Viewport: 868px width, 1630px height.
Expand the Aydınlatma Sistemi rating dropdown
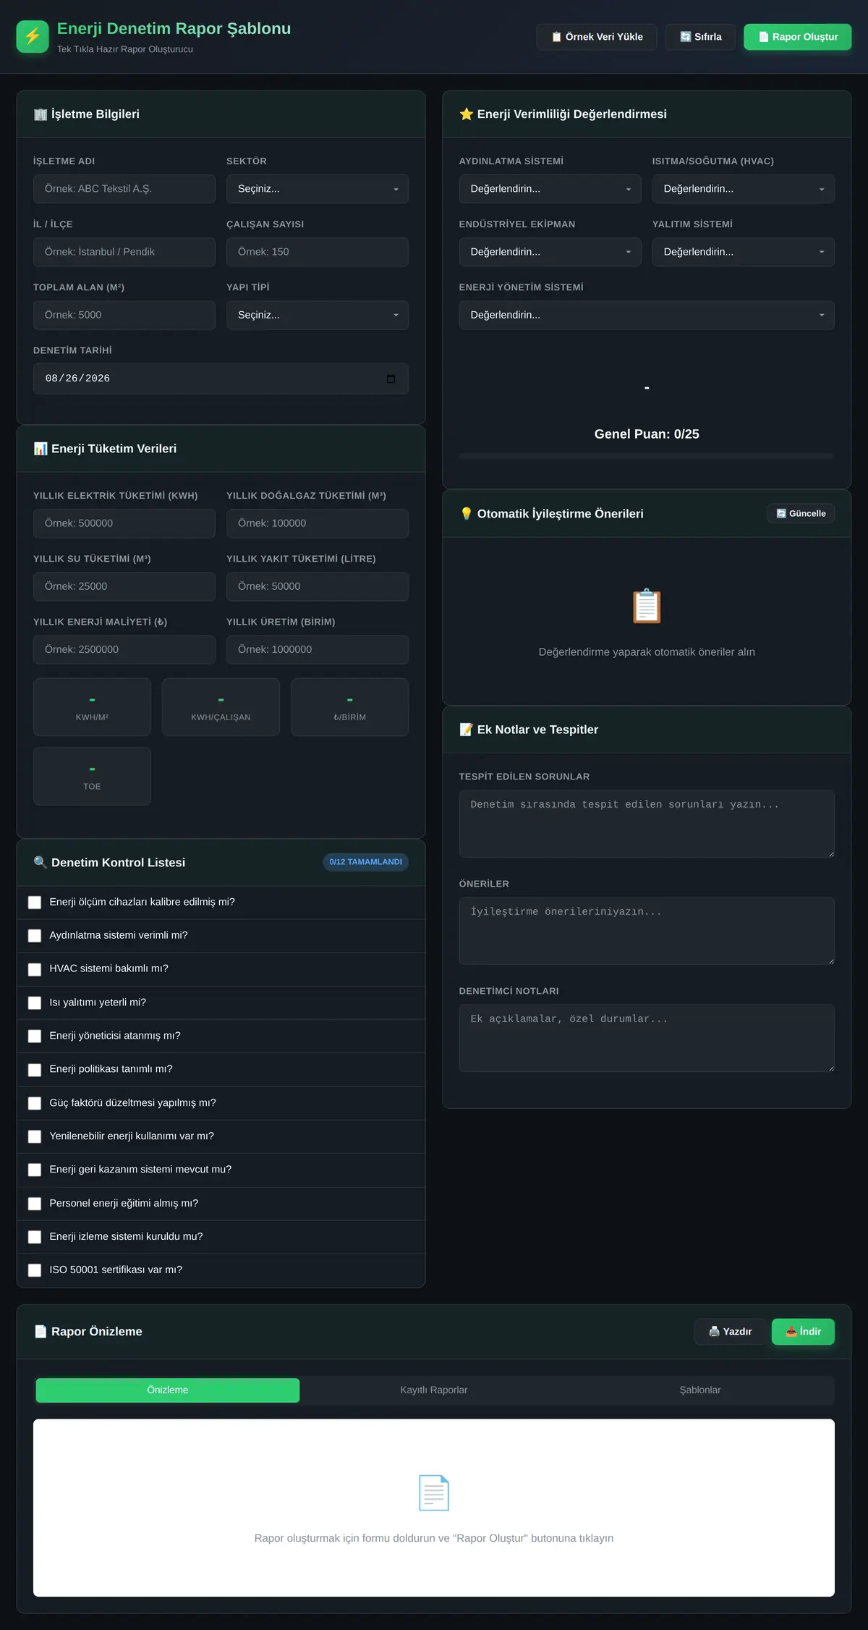tap(550, 189)
